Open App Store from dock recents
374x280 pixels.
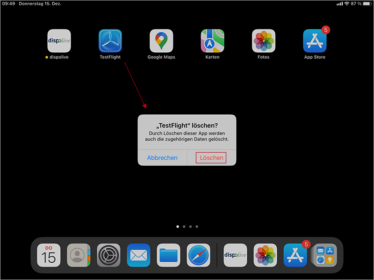pos(295,255)
